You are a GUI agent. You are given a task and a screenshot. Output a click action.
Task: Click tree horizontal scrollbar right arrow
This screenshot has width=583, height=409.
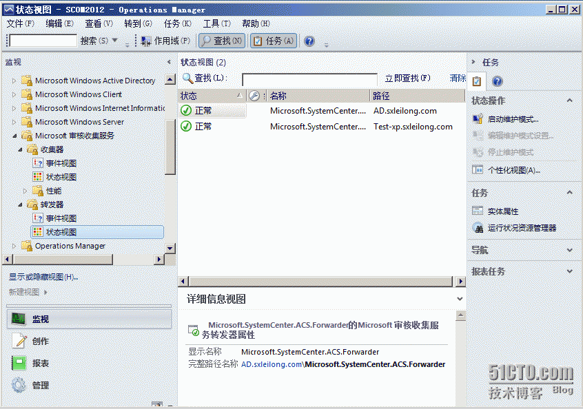point(158,260)
